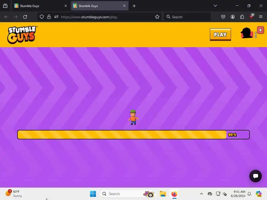Viewport: 267px width, 200px height.
Task: Reload the current page
Action: pos(25,17)
